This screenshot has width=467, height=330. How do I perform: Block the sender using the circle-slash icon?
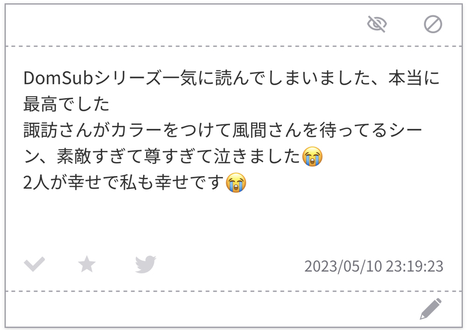[x=433, y=24]
